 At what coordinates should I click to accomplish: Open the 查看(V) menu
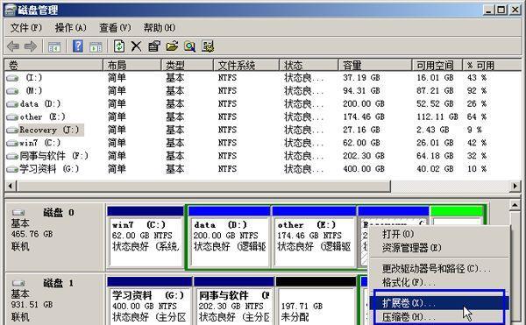[x=115, y=27]
